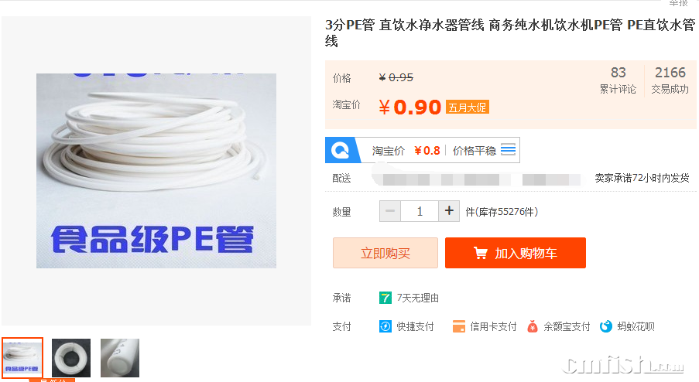Click the quantity input field
Viewport: 699px width, 382px height.
[x=420, y=211]
